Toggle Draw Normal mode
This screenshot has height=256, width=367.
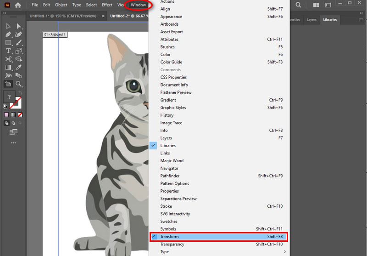tap(6, 123)
